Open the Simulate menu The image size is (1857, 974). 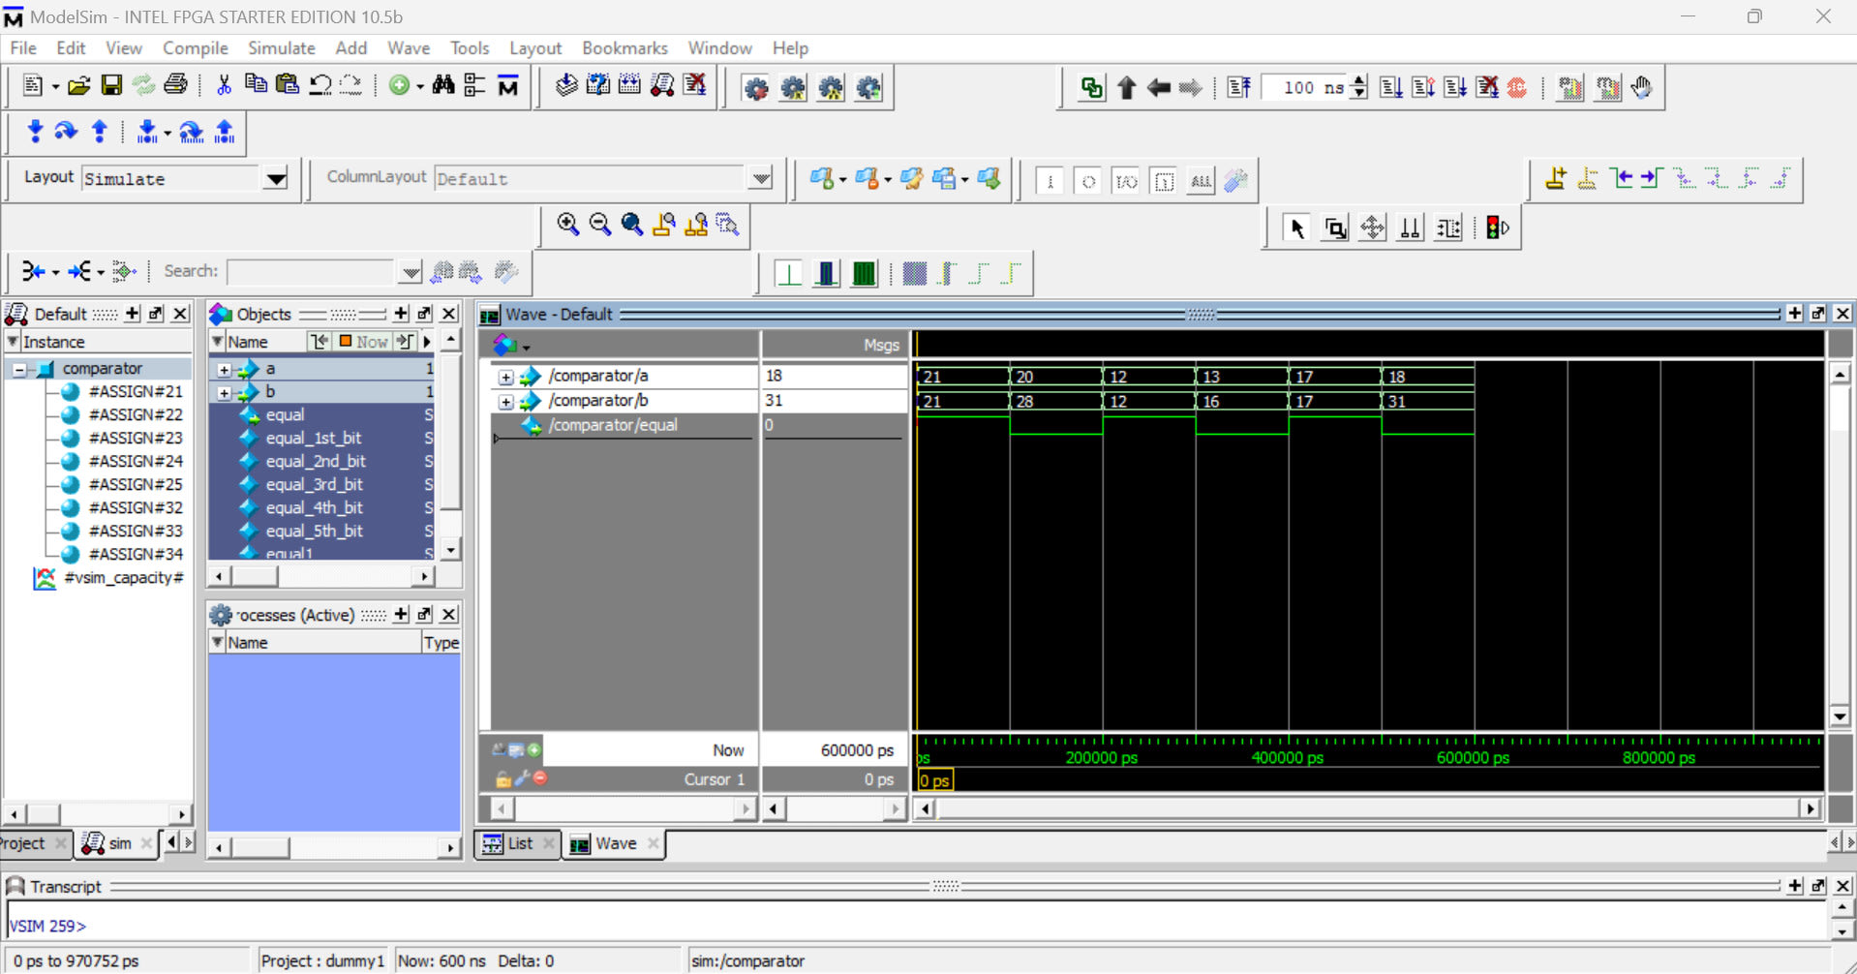click(281, 48)
